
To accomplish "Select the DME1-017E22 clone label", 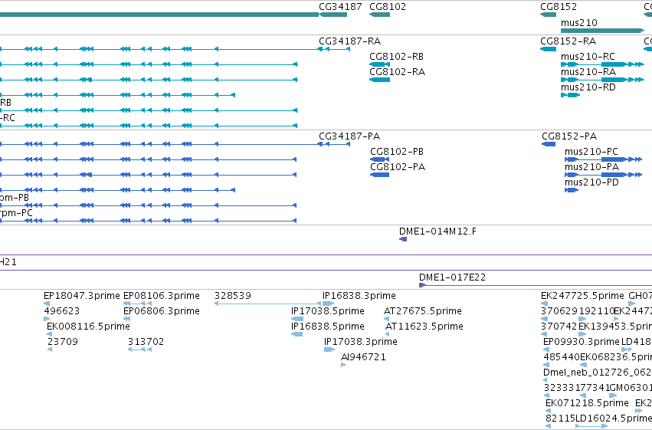I will 452,277.
